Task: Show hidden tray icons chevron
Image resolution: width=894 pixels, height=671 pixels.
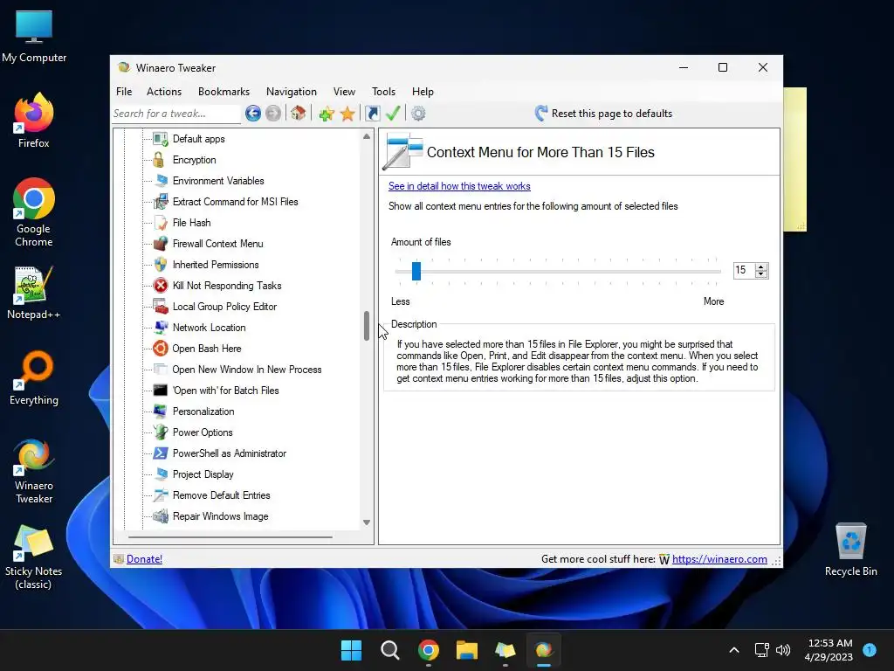Action: 733,650
